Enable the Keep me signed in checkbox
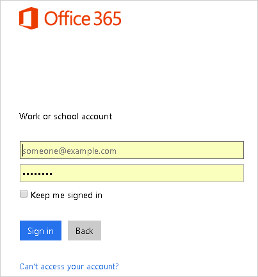Viewport: 258px width, 277px height. (x=24, y=194)
